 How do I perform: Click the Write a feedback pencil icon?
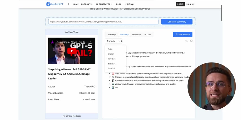click(63, 116)
